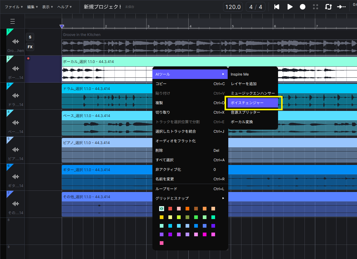Click the waveform icon of track 3

pyautogui.click(x=15, y=96)
